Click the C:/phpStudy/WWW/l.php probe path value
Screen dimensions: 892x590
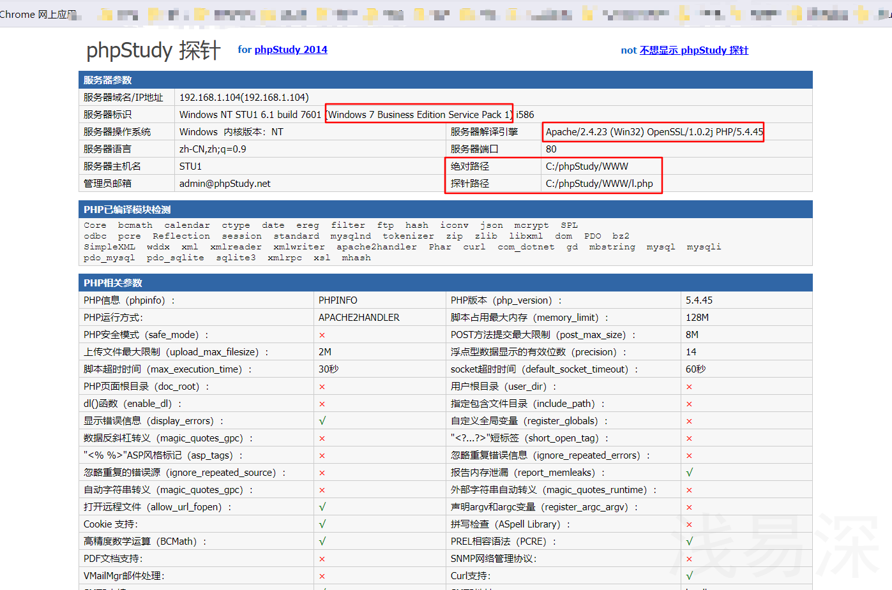(599, 184)
